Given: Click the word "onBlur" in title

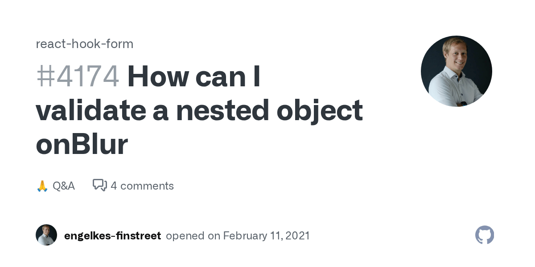Looking at the screenshot, I should coord(82,144).
